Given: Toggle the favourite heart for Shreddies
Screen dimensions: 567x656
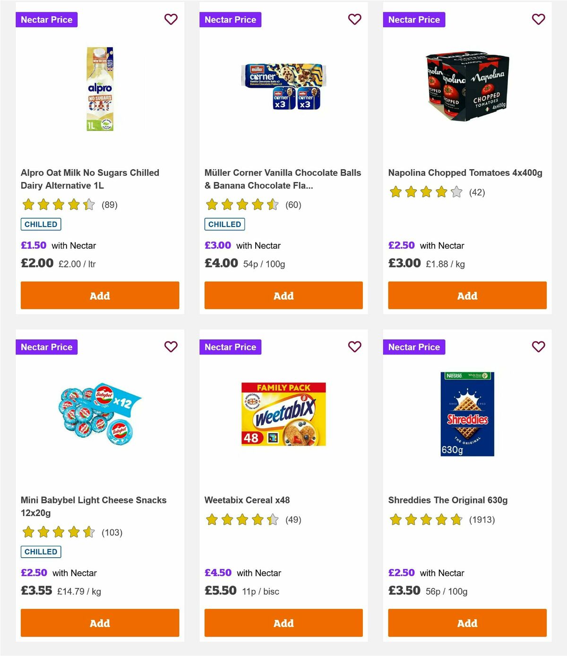Looking at the screenshot, I should pos(538,346).
